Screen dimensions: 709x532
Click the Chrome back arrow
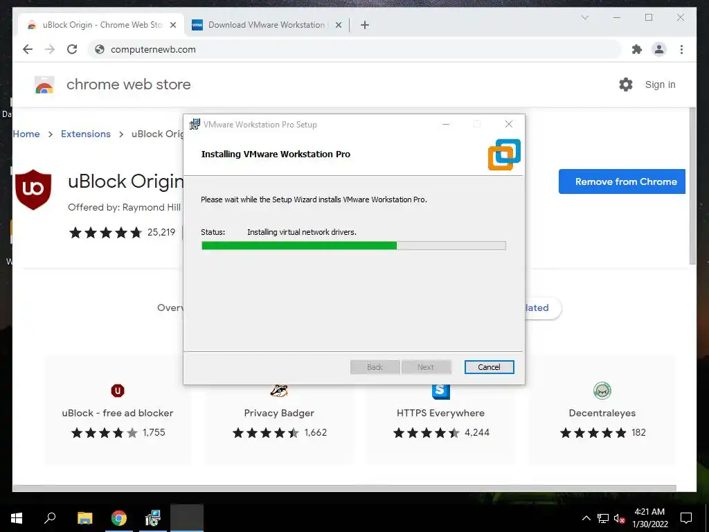[x=28, y=49]
